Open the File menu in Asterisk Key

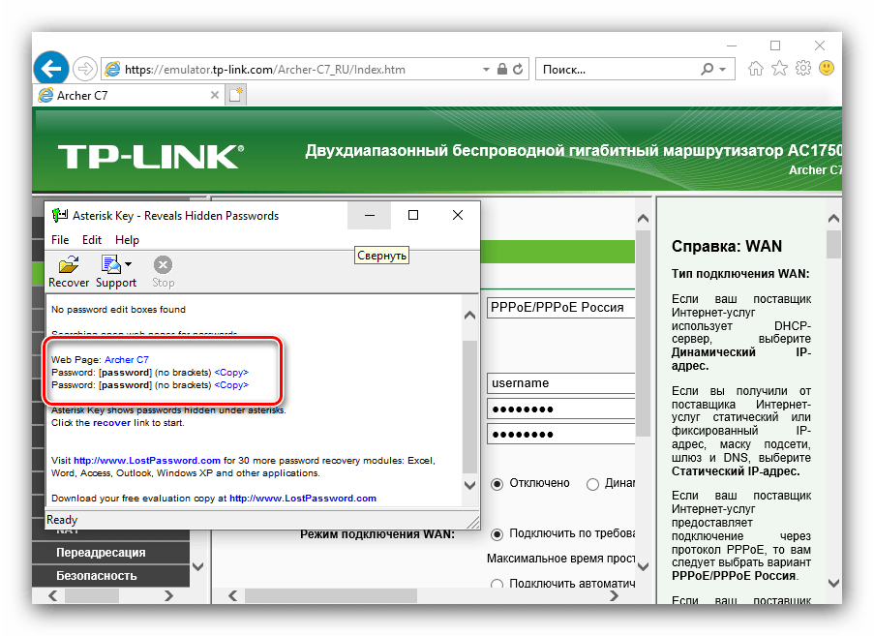point(60,240)
